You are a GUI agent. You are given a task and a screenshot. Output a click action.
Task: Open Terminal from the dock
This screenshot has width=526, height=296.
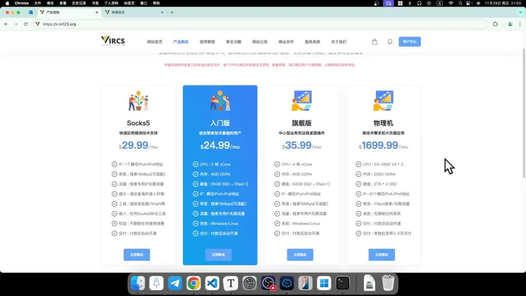point(343,283)
